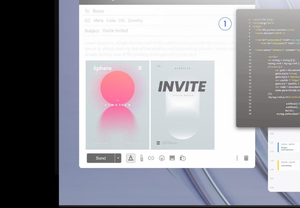Click the "node.parentNode" code line

(x=287, y=90)
